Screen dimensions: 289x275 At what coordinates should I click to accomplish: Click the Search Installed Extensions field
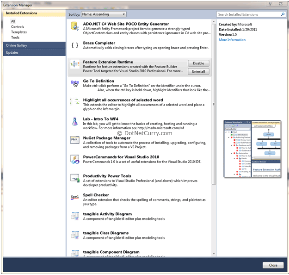click(x=248, y=15)
